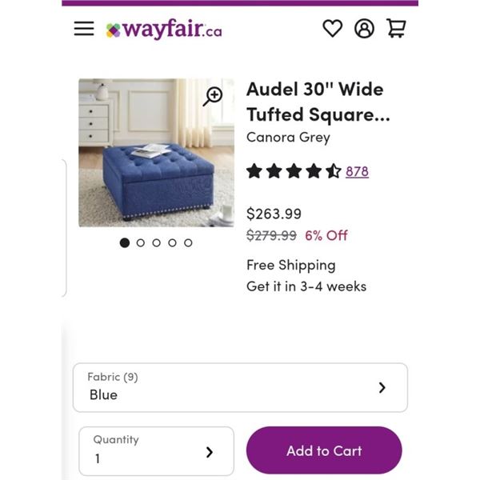Select the first image carousel dot
The width and height of the screenshot is (480, 480).
point(125,242)
